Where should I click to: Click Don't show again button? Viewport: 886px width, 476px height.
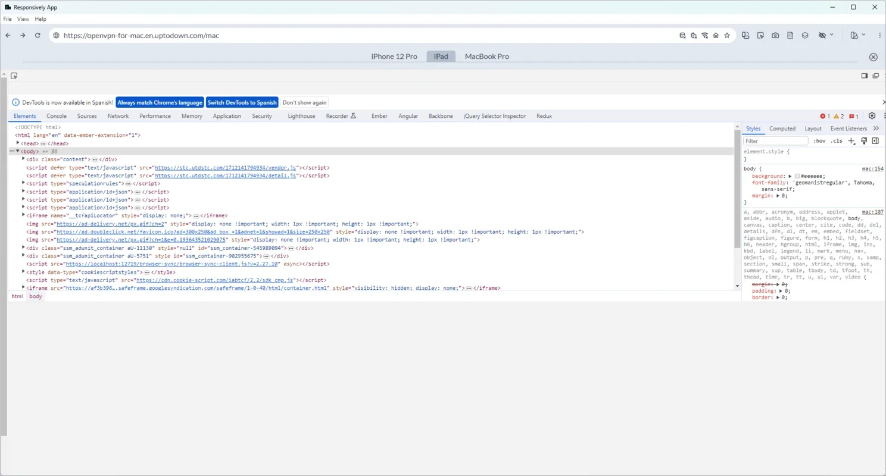tap(305, 102)
